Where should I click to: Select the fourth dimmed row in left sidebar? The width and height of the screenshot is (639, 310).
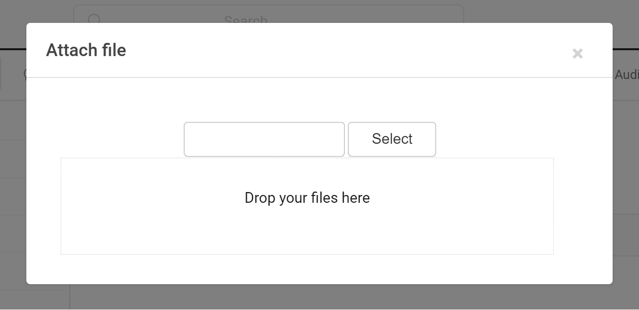pyautogui.click(x=13, y=234)
